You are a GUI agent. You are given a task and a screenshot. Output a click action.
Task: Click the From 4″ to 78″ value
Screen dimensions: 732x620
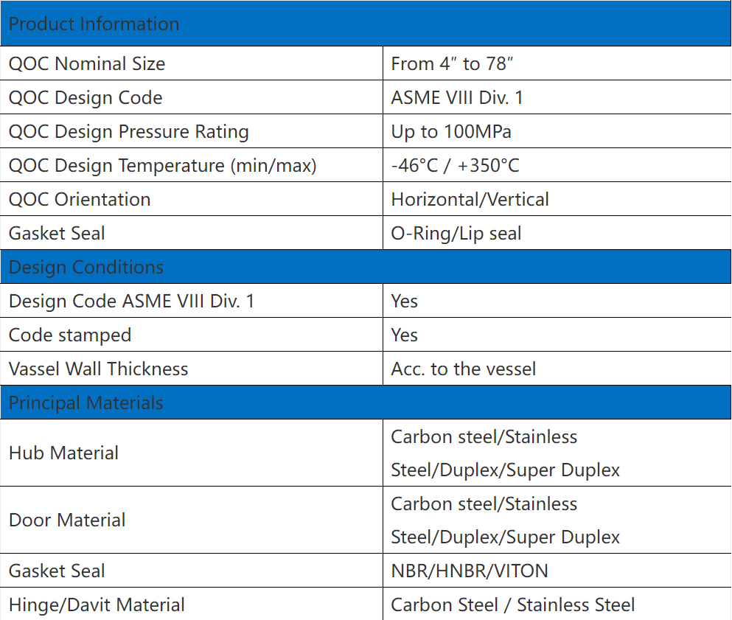pos(452,63)
